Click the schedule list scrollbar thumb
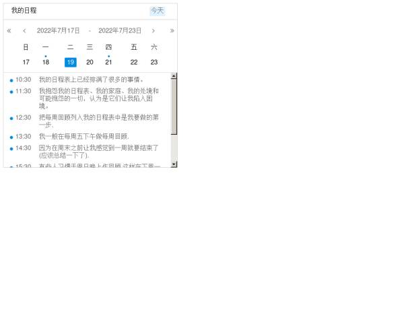Screen dimensions: 404x316 click(x=174, y=106)
